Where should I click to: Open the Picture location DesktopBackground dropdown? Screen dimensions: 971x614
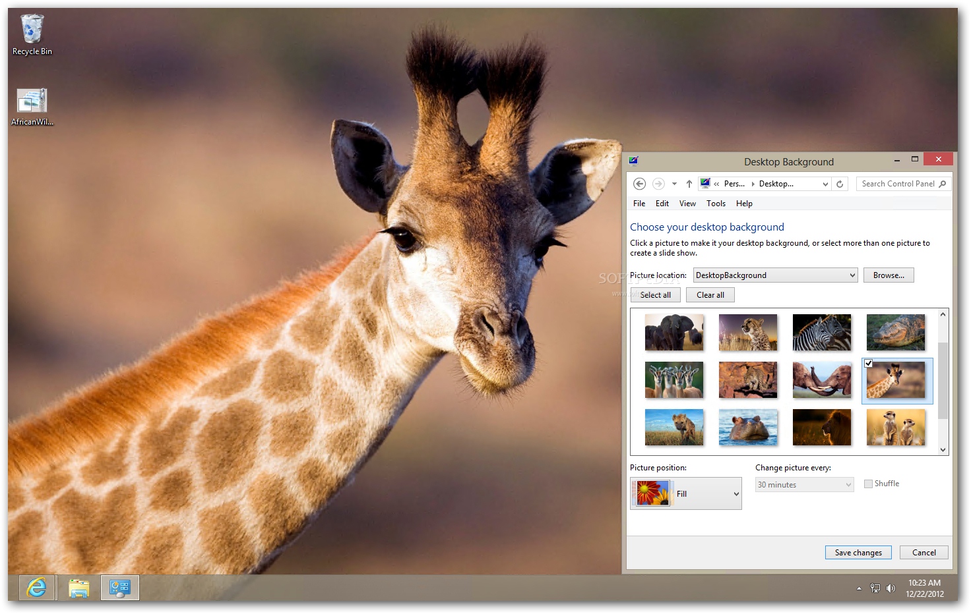pyautogui.click(x=775, y=275)
